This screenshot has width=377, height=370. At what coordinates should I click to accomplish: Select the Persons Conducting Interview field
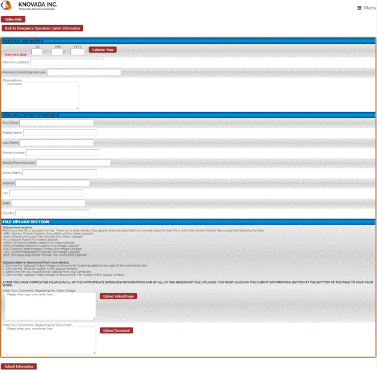coord(83,73)
